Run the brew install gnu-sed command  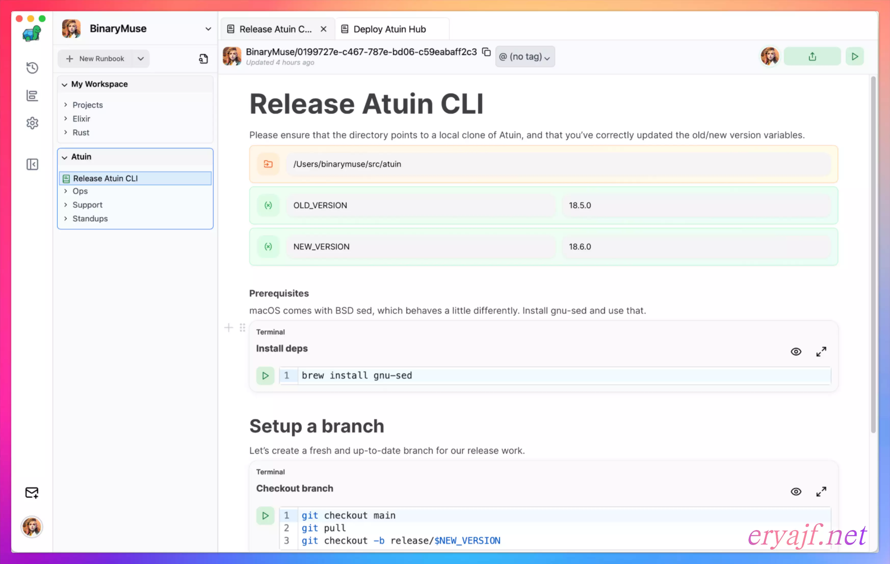point(265,376)
